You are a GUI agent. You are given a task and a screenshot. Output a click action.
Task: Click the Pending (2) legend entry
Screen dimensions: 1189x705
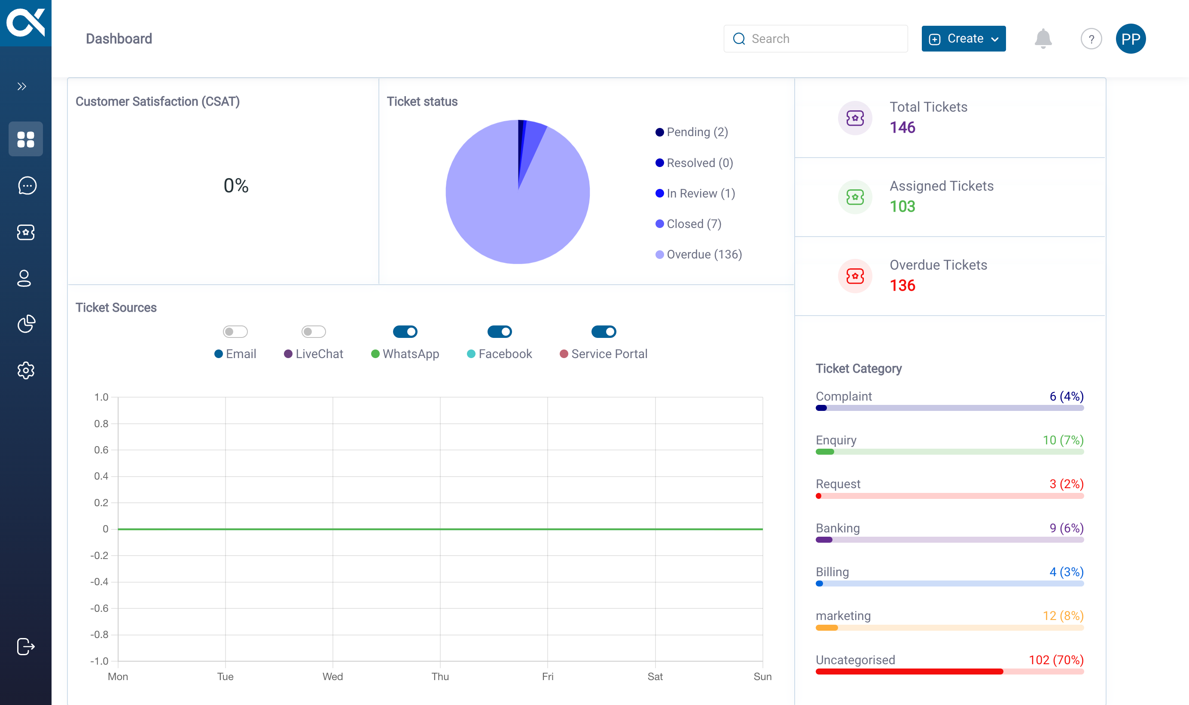tap(692, 132)
